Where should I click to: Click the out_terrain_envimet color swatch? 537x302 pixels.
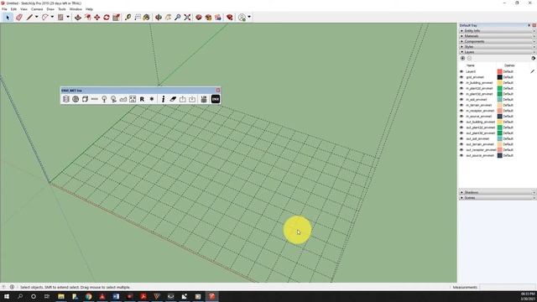click(500, 144)
